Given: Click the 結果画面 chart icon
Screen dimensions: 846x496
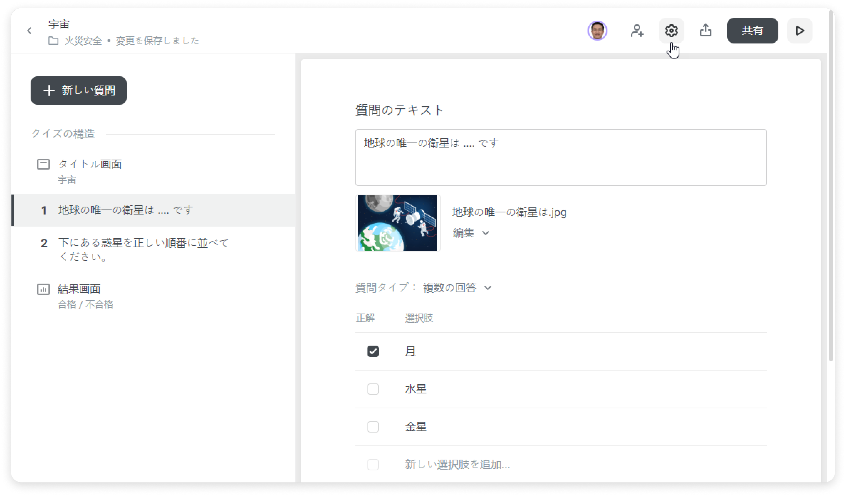Looking at the screenshot, I should pos(43,289).
